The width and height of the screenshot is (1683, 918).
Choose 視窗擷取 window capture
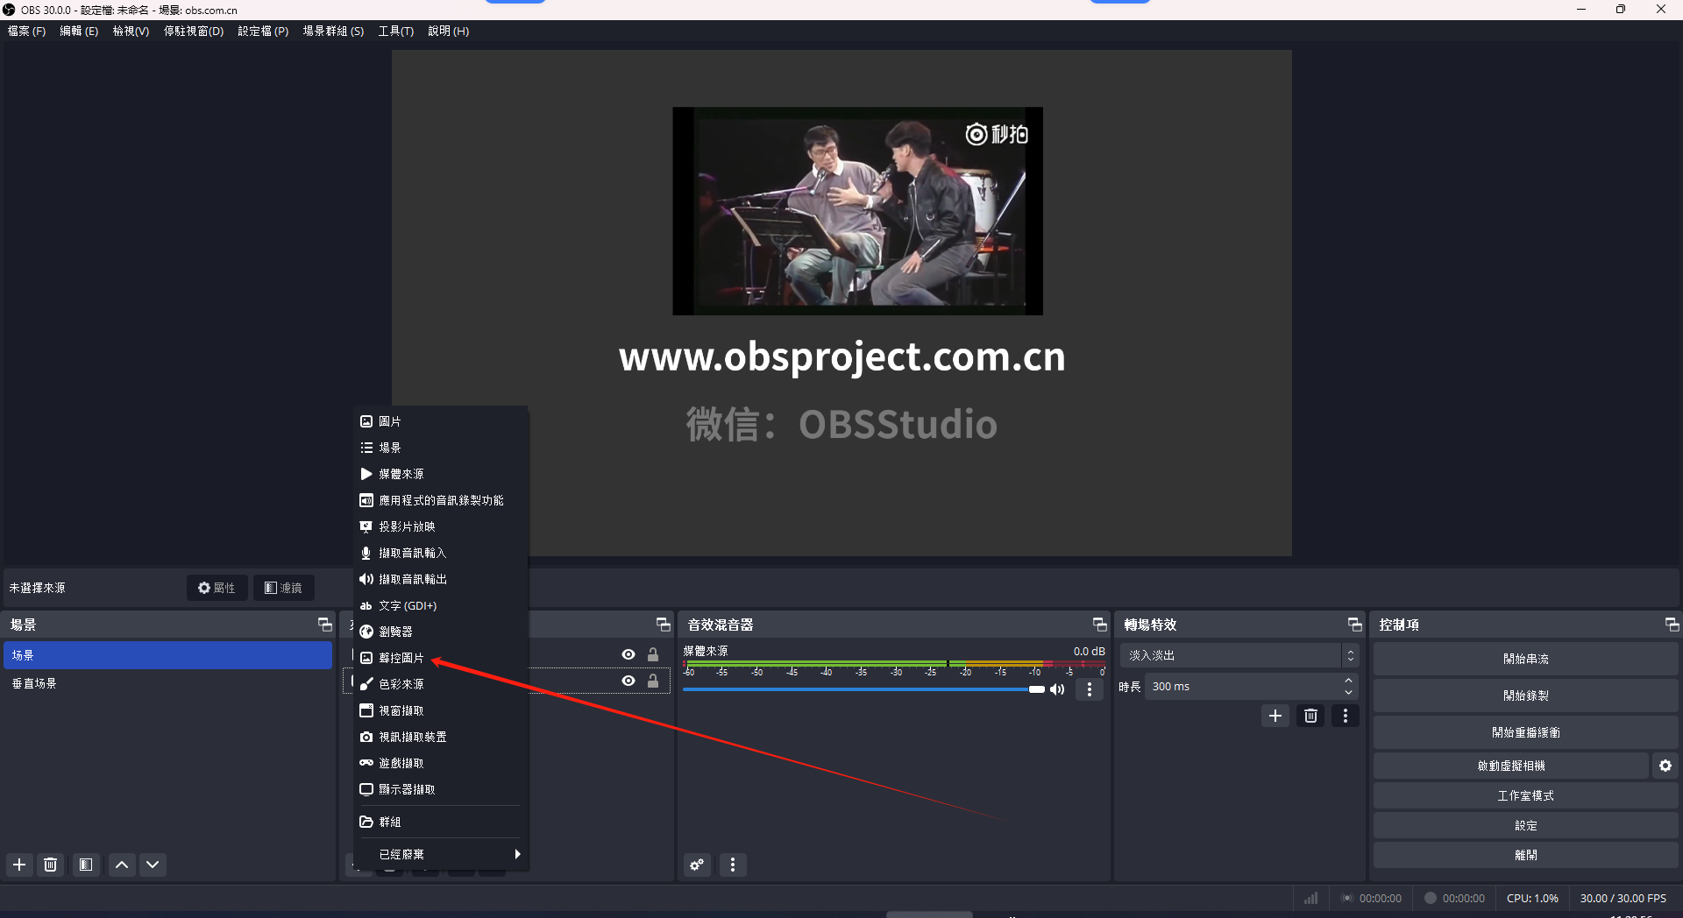[440, 710]
